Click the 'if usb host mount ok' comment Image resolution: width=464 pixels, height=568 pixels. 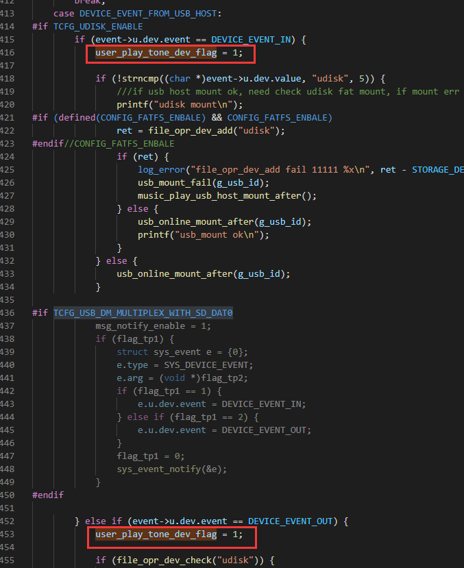288,92
